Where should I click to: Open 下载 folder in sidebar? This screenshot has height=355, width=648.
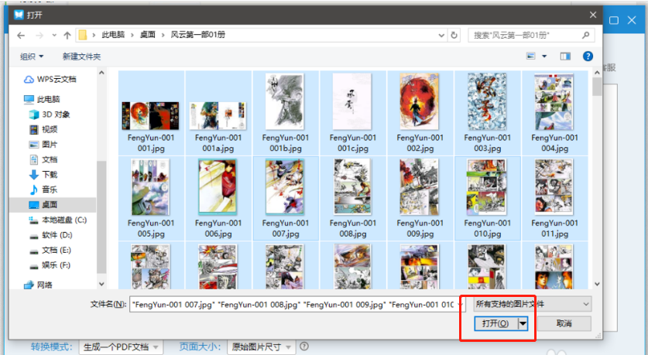tap(44, 175)
